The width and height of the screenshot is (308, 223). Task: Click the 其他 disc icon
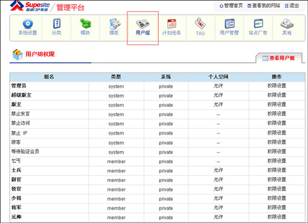287,24
